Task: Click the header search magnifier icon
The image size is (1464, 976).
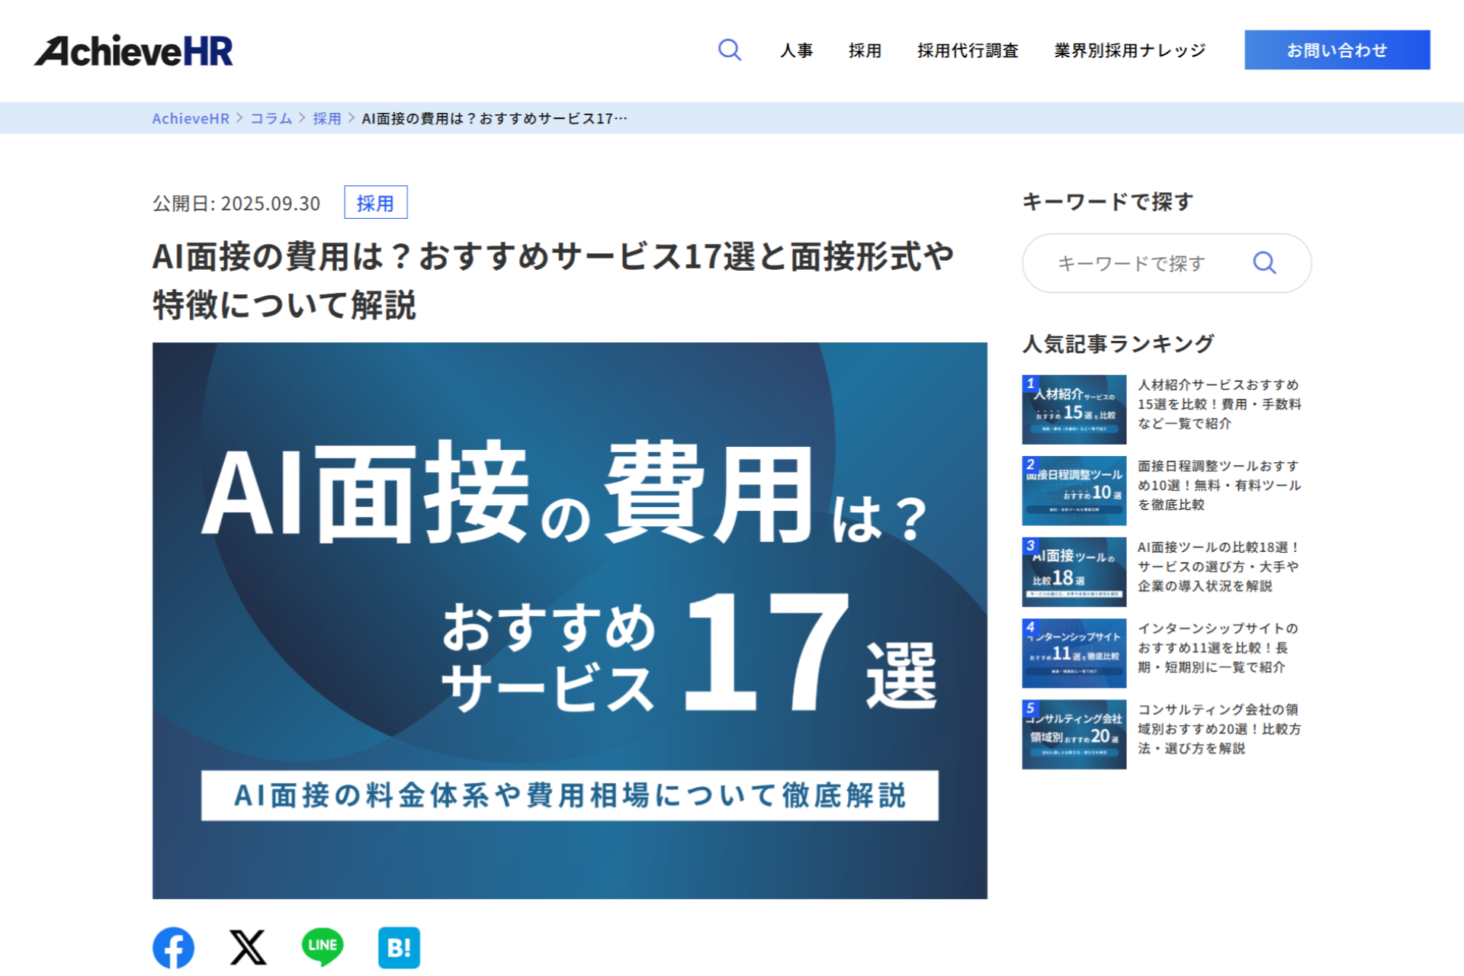Action: point(729,50)
